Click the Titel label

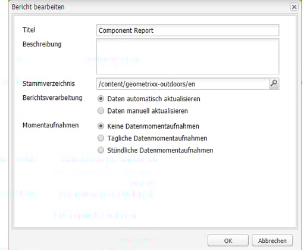[29, 30]
